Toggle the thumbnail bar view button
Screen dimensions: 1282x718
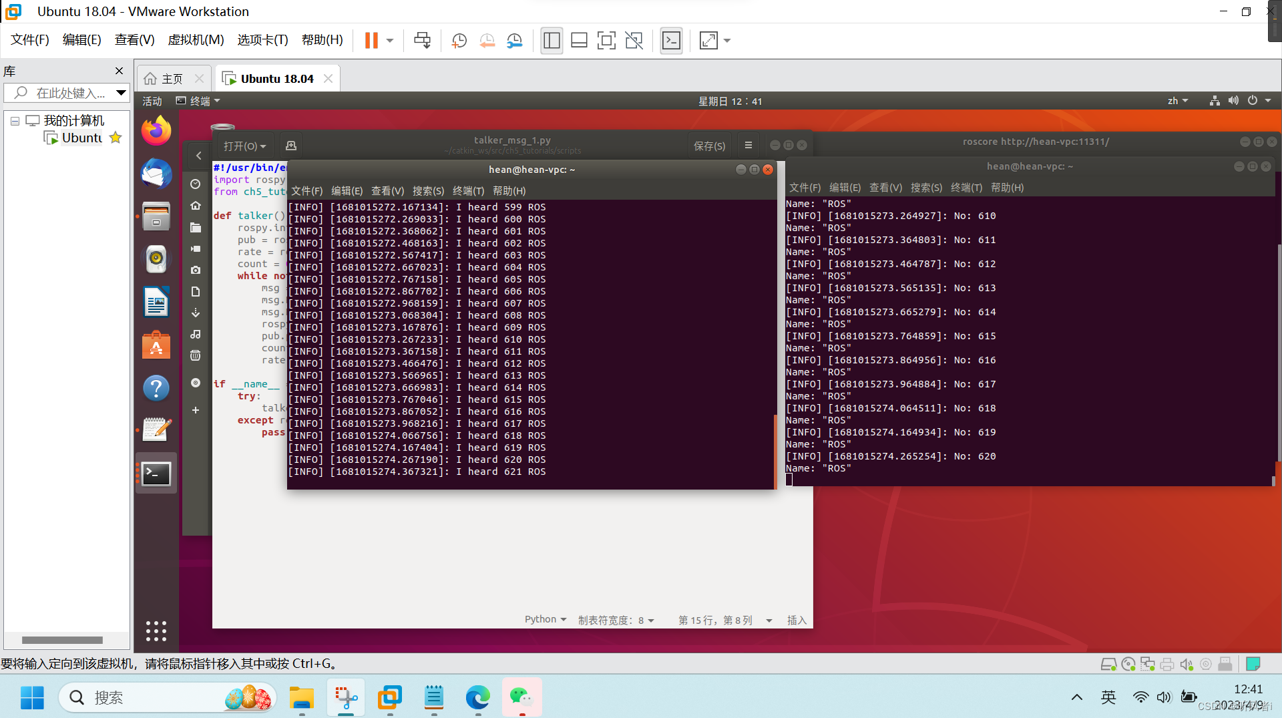[579, 41]
